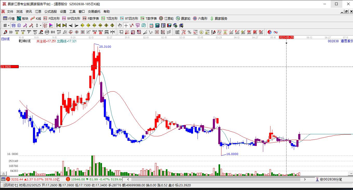Launch the 江恩轮 Gann wheel
The width and height of the screenshot is (353, 190).
[166, 18]
